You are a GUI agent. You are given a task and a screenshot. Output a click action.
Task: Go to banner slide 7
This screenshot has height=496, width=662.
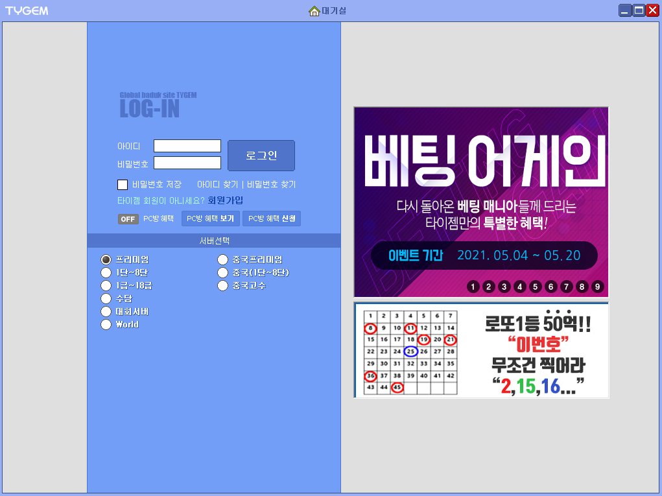click(566, 287)
